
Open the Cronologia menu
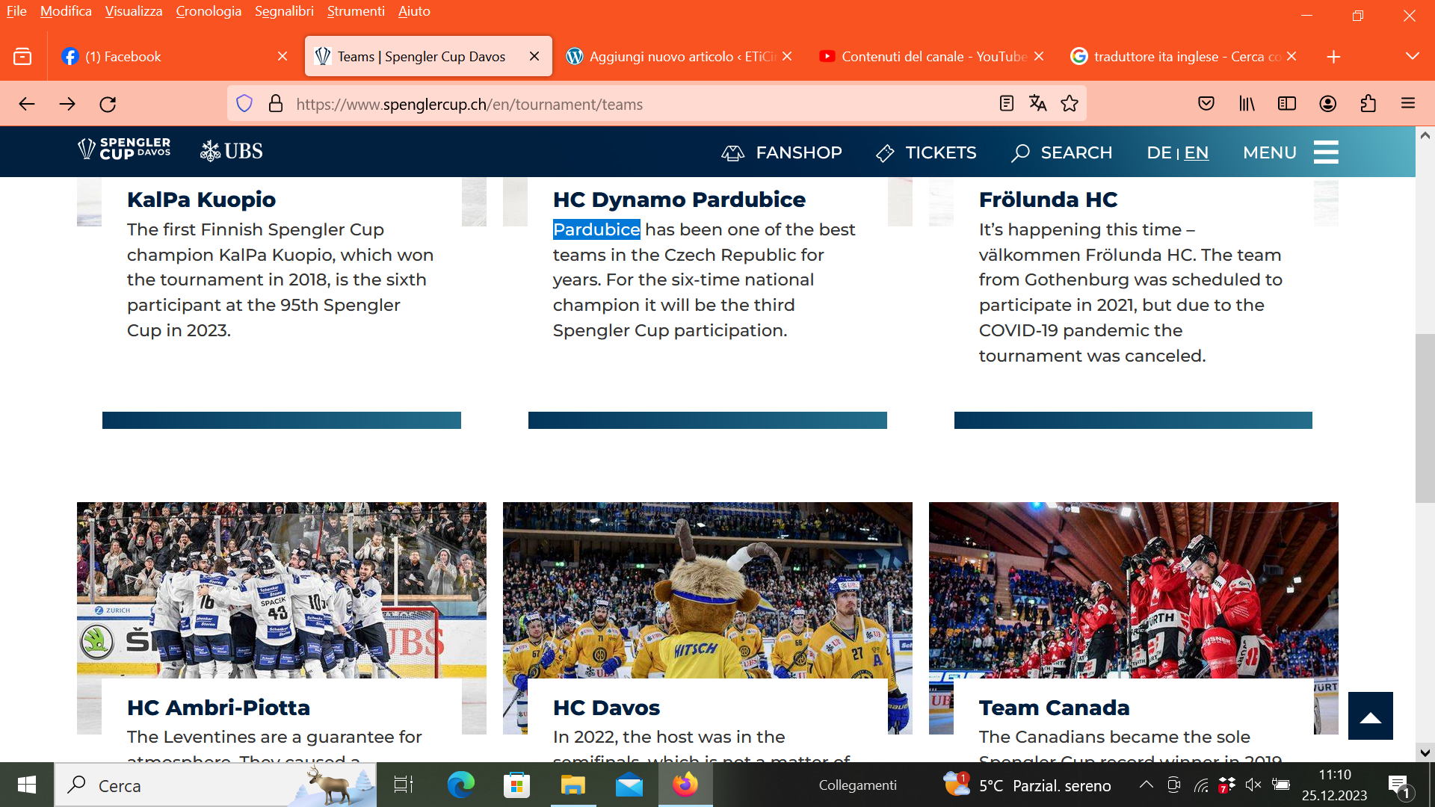coord(209,11)
